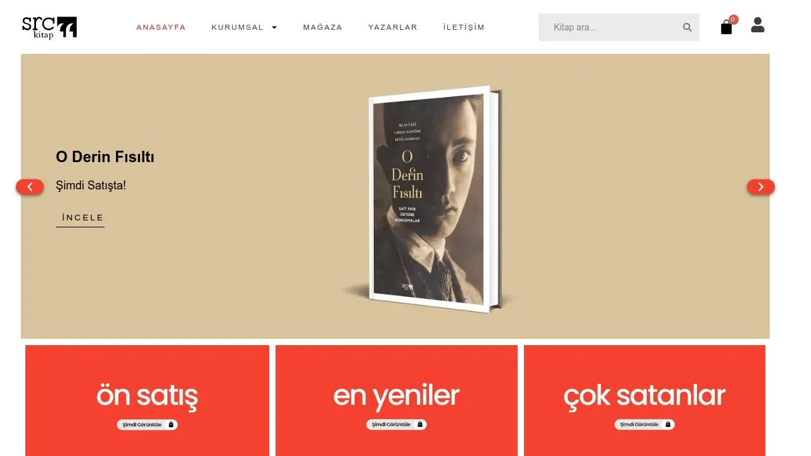Click the search magnifier icon
The height and width of the screenshot is (456, 811).
tap(687, 27)
